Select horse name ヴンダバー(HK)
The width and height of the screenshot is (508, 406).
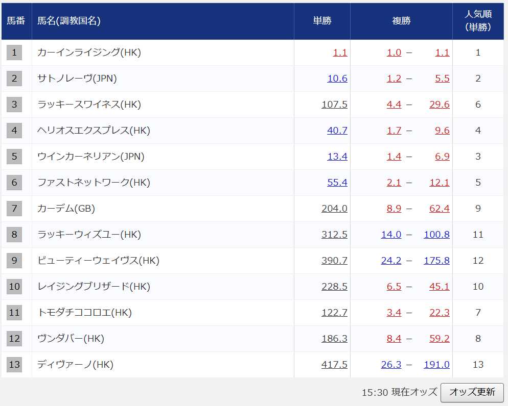click(71, 339)
